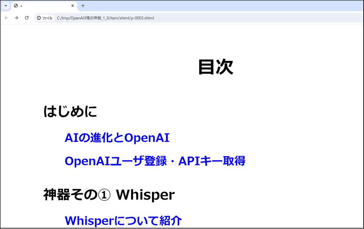The width and height of the screenshot is (364, 229).
Task: Click the browser forward arrow
Action: tap(16, 18)
